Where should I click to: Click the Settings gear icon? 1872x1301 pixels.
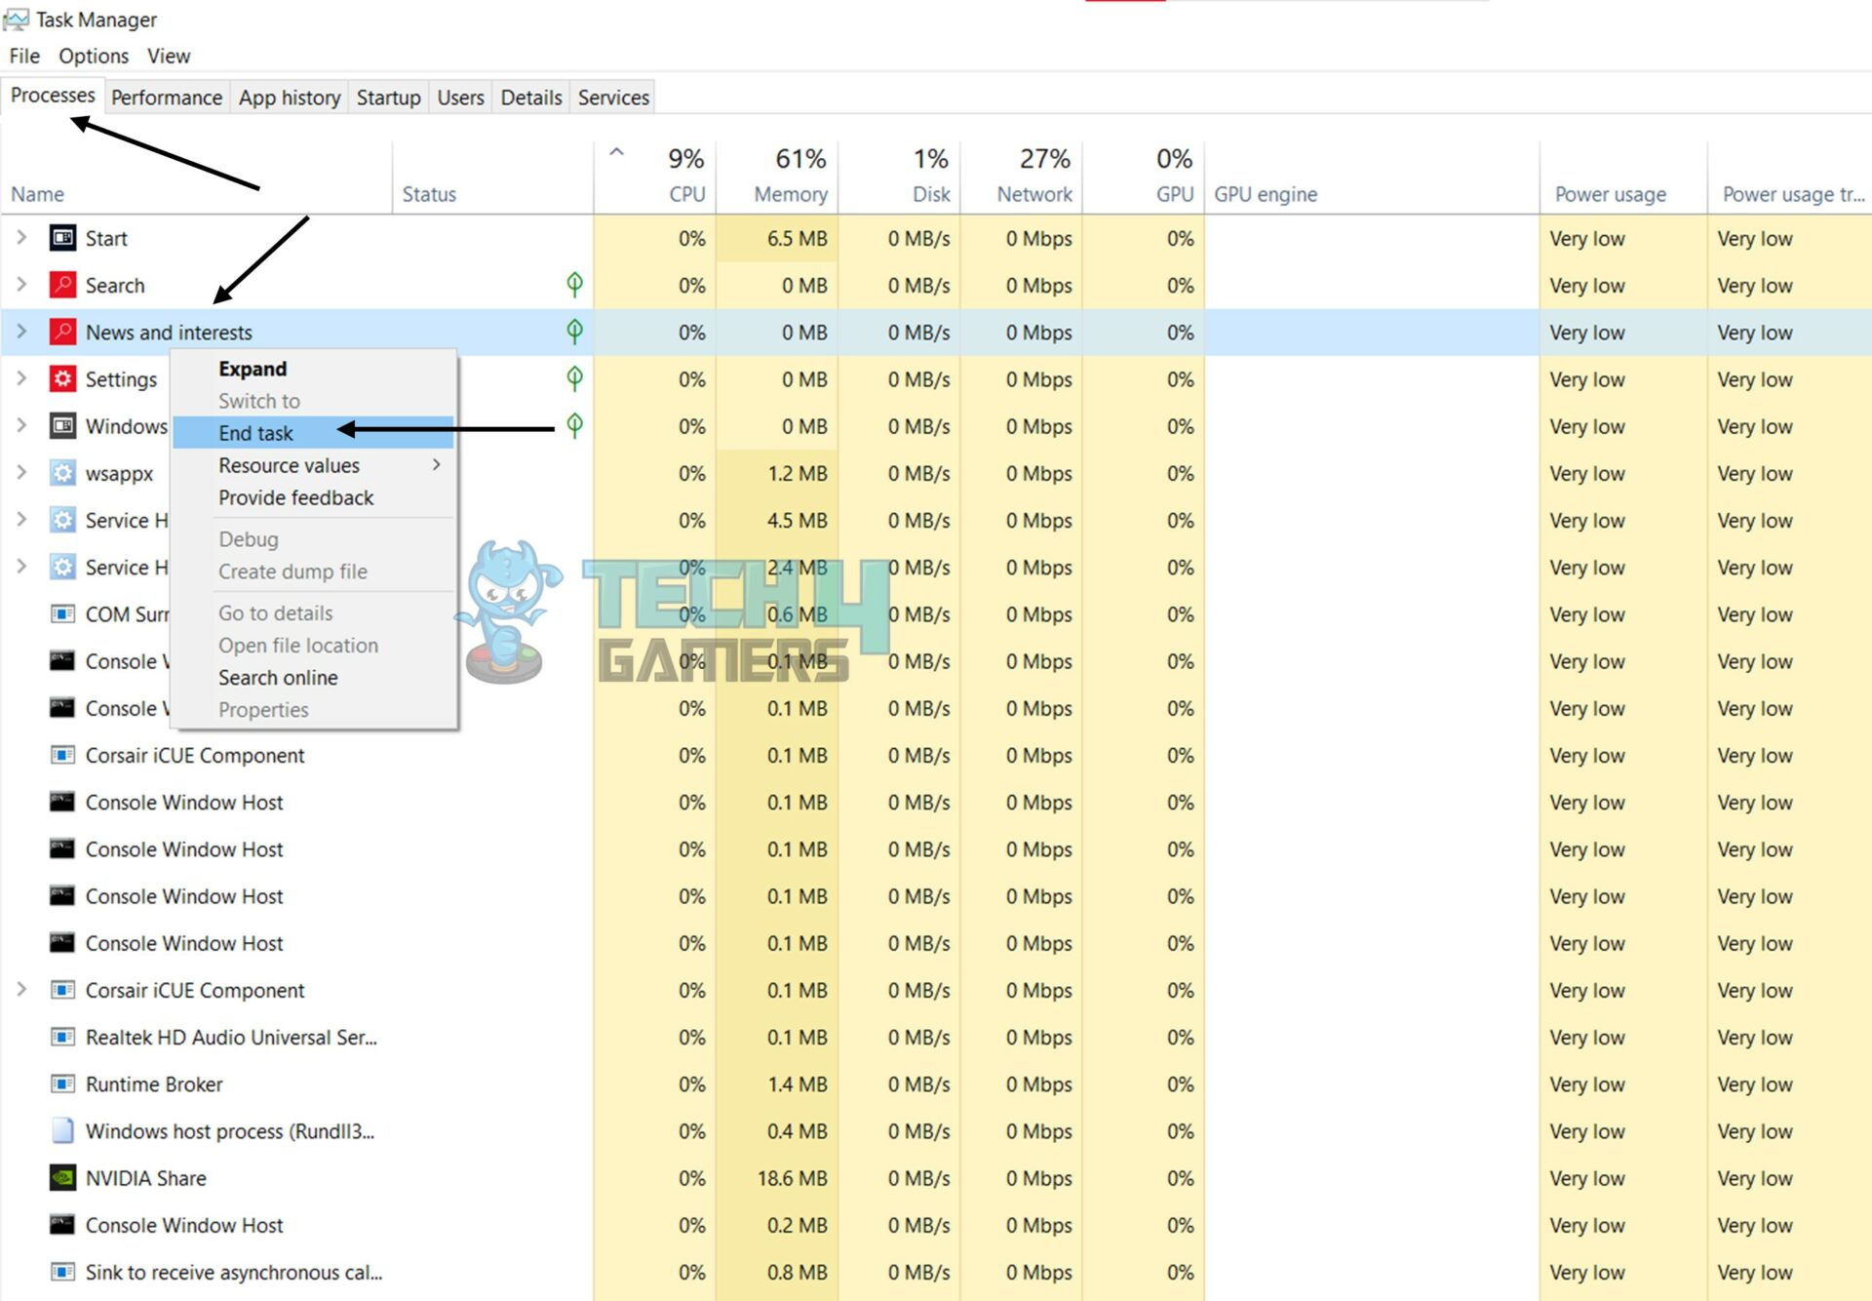tap(61, 378)
